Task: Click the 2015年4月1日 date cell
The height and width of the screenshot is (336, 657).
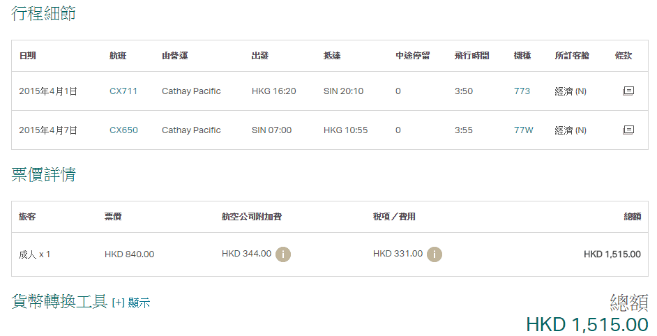Action: coord(48,91)
